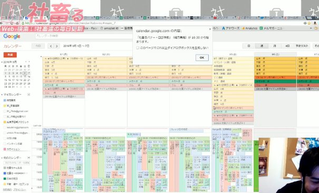Check the prevent additional dialogs checkbox

[137, 48]
